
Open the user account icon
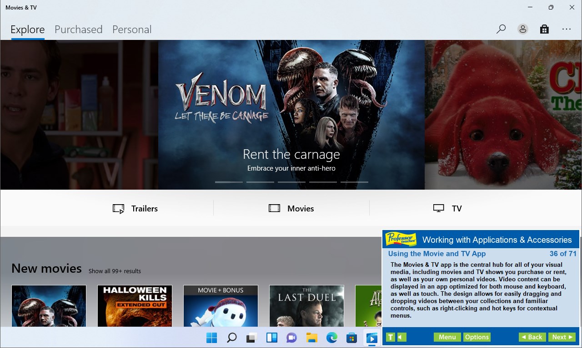523,29
